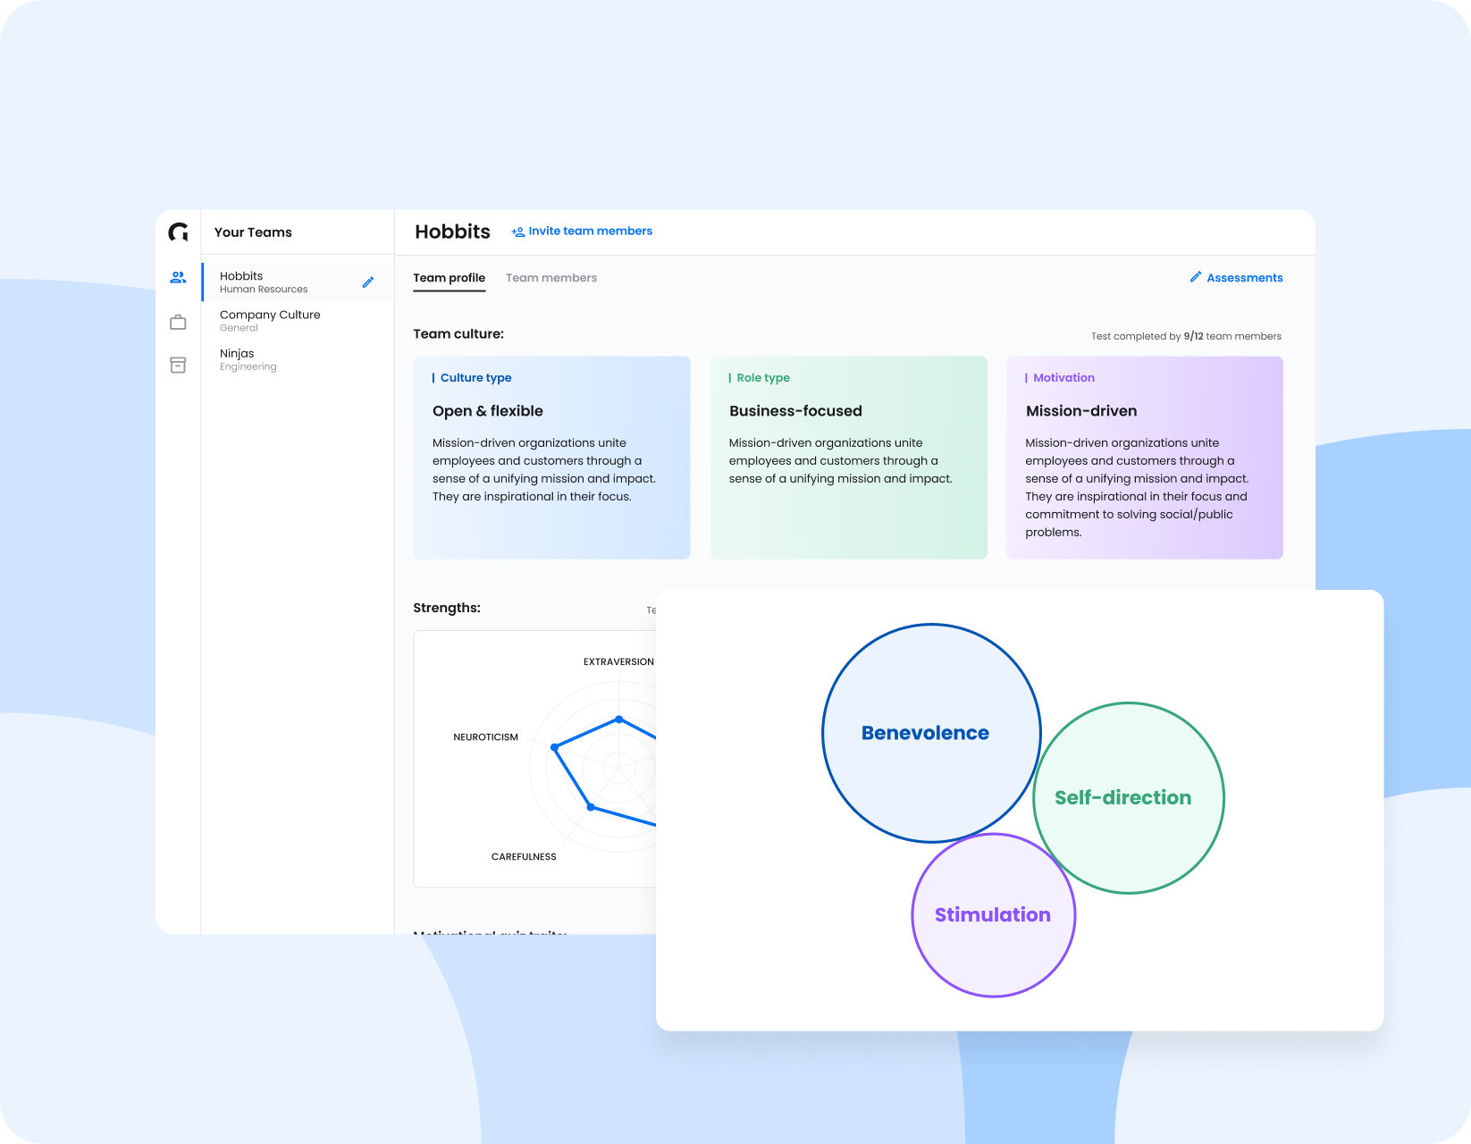The height and width of the screenshot is (1144, 1471).
Task: Open the archive box icon in sidebar
Action: 178,365
